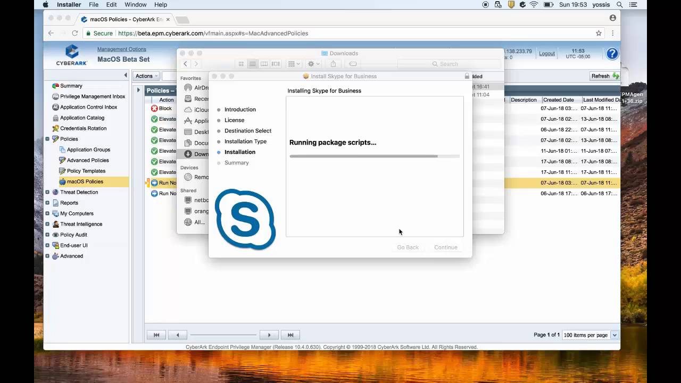Go to the previous page of results
The image size is (681, 383).
pyautogui.click(x=177, y=335)
